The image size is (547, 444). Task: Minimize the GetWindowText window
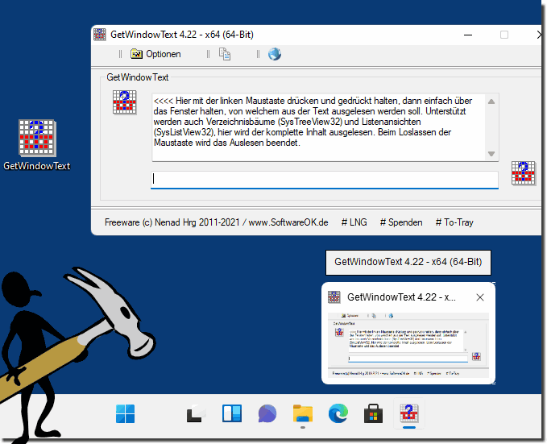[468, 35]
